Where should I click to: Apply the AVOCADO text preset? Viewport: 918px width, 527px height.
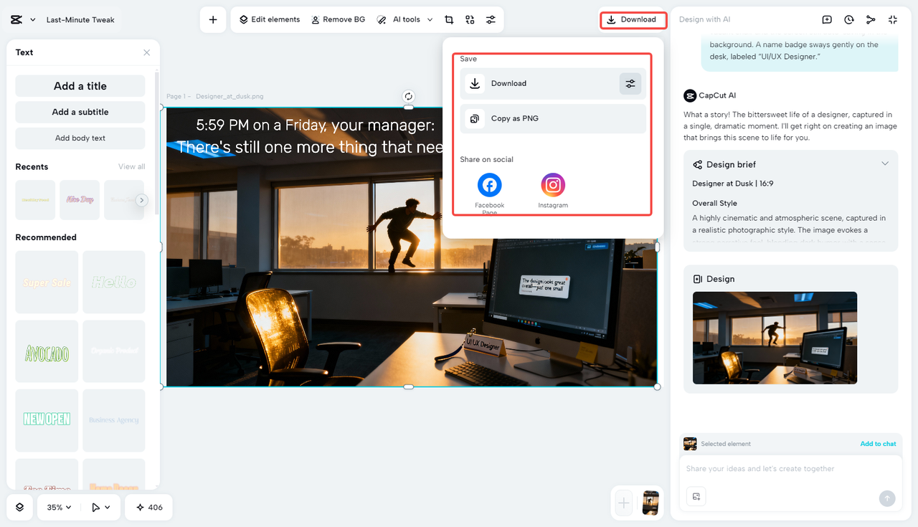(x=47, y=351)
